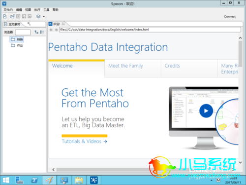Open the Welcome page tab
Screen dimensions: 246x185
tap(76, 68)
